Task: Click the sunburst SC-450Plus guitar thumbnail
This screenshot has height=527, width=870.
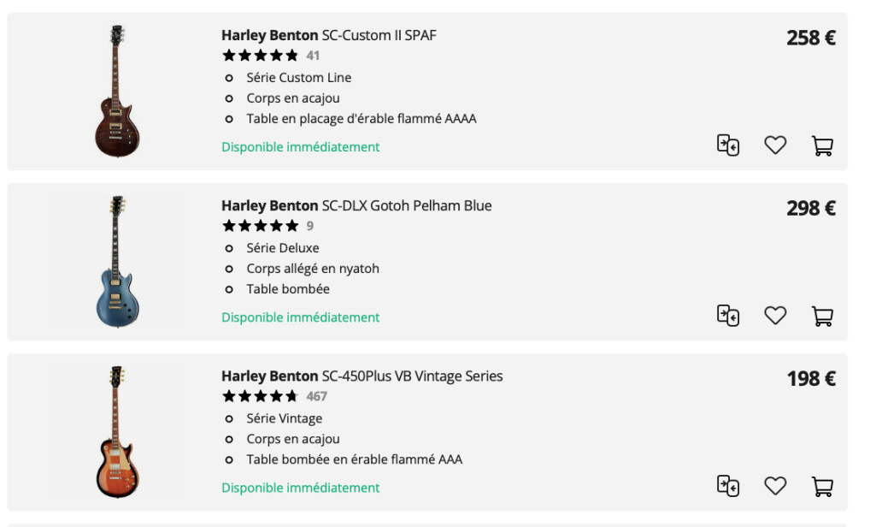Action: click(117, 431)
